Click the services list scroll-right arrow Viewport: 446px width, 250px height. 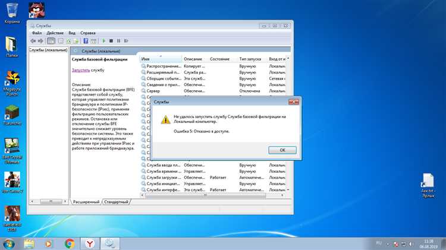tap(282, 195)
